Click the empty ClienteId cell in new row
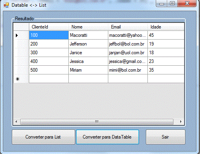 49,79
